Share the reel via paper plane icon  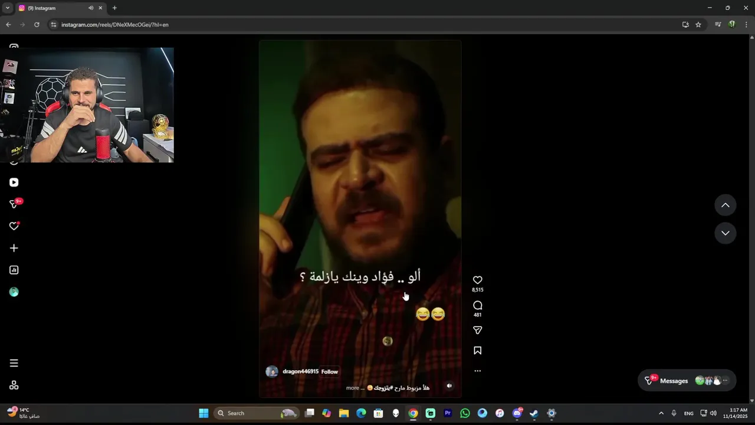point(478,330)
